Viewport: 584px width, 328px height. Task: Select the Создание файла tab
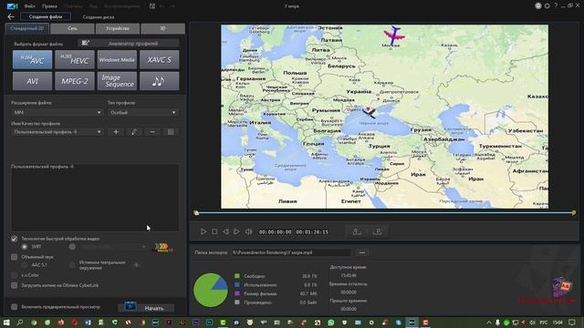pos(46,16)
